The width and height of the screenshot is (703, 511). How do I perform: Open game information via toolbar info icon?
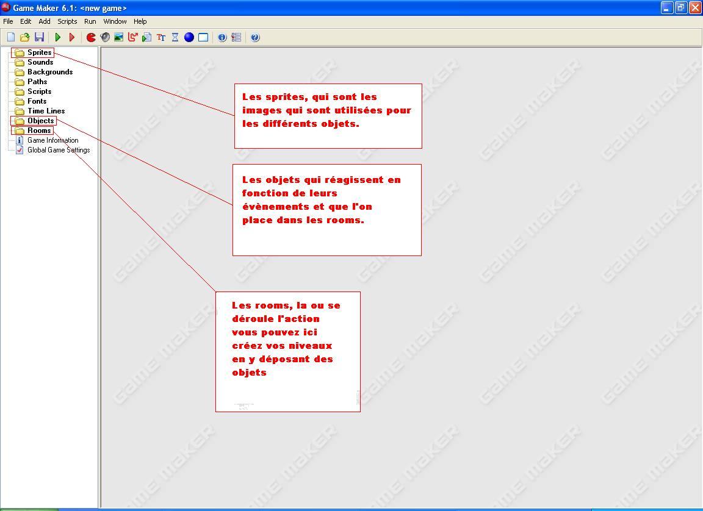pyautogui.click(x=222, y=37)
